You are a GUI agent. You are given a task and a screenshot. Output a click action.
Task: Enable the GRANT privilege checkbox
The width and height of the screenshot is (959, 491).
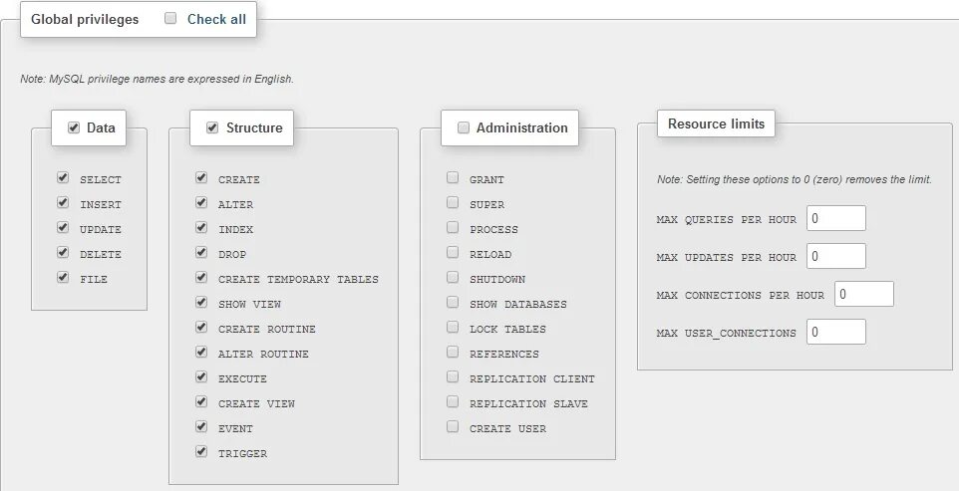tap(453, 177)
